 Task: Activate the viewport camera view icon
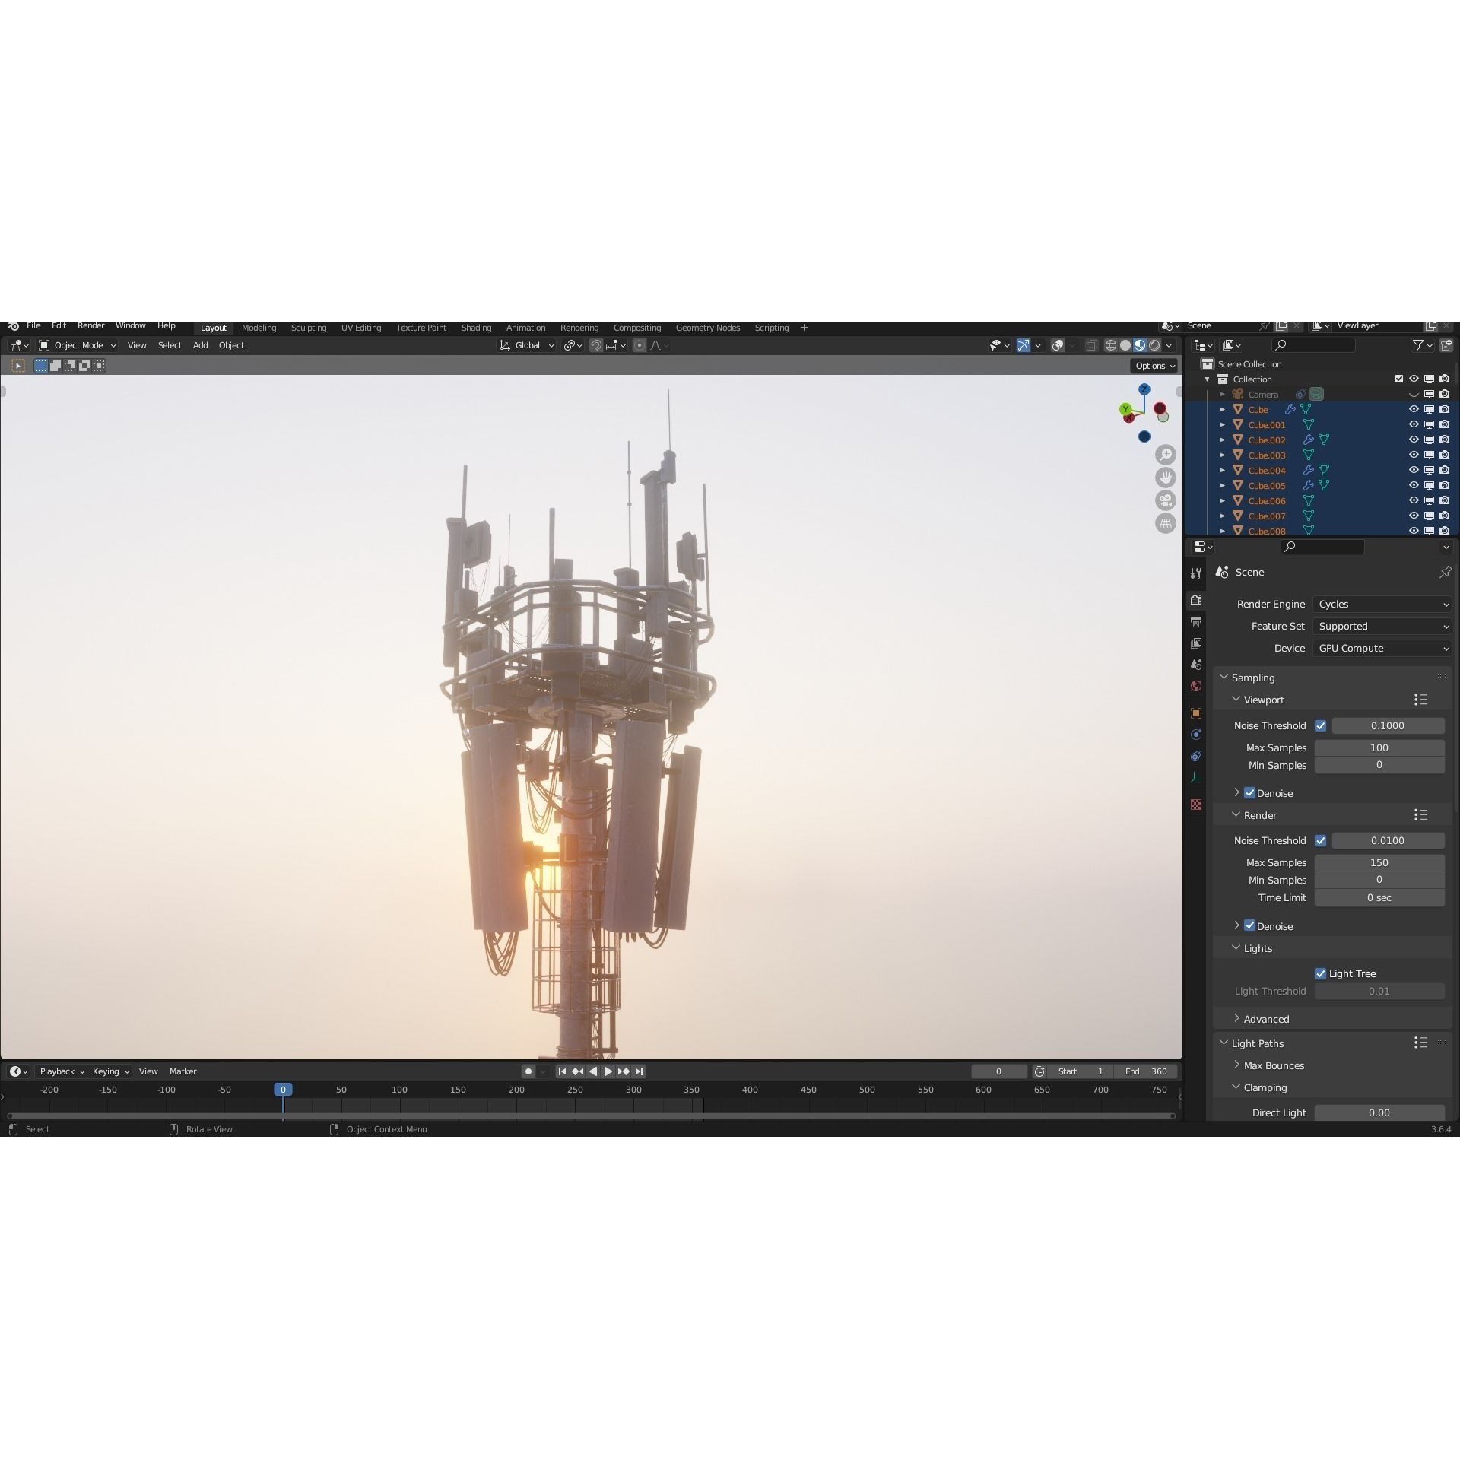[1167, 500]
